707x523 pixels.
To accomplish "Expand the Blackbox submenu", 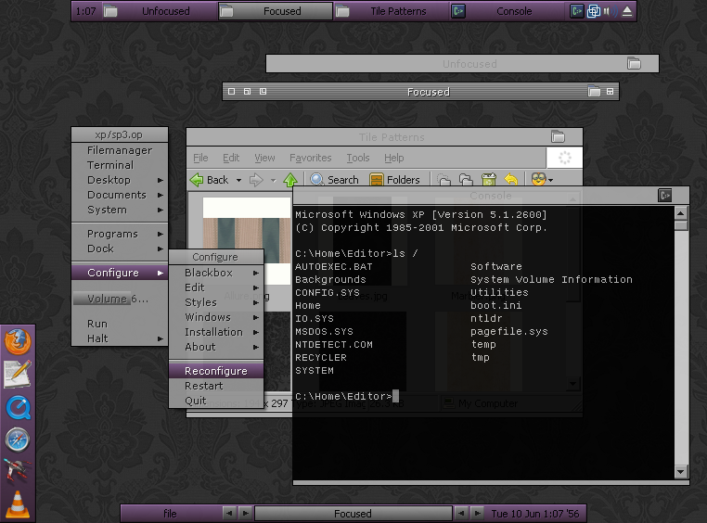I will point(216,273).
